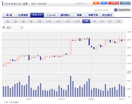The width and height of the screenshot is (132, 104).
Task: Click the stock title 2914 日本たばこ産業
Action: coord(16,4)
